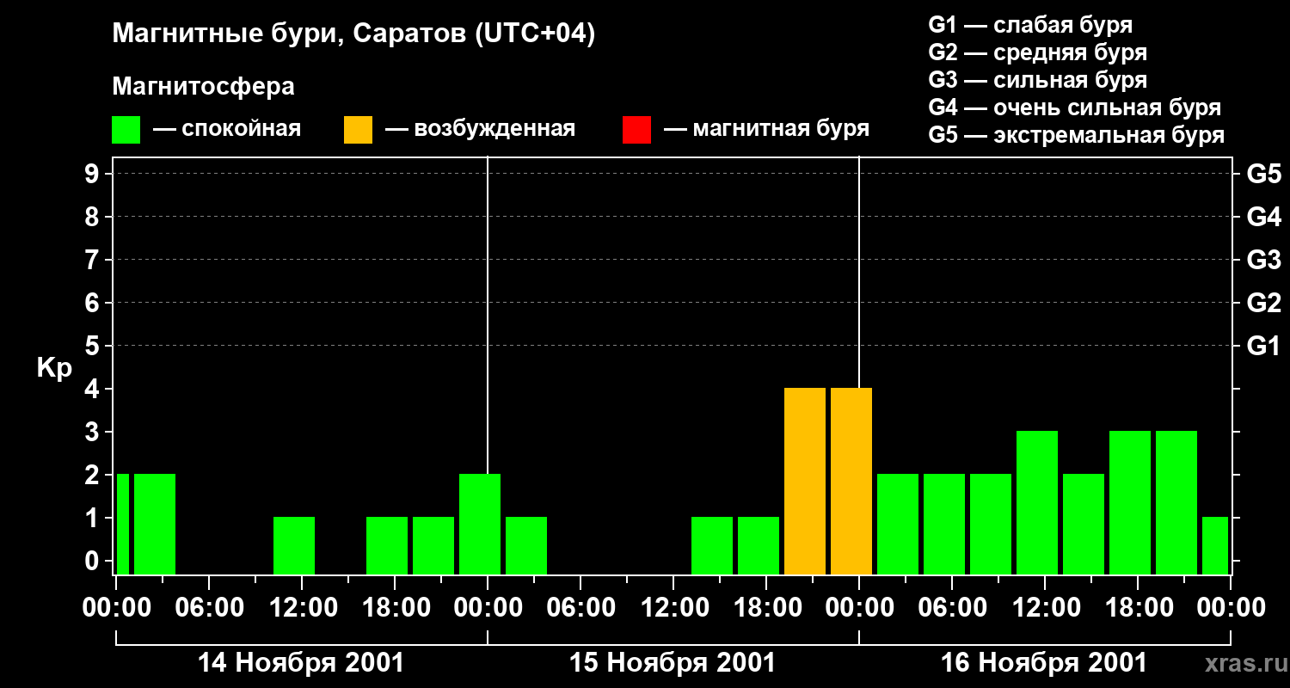Screen dimensions: 1290x688
Task: Click the 12:00 time label for 14 November
Action: pos(302,607)
